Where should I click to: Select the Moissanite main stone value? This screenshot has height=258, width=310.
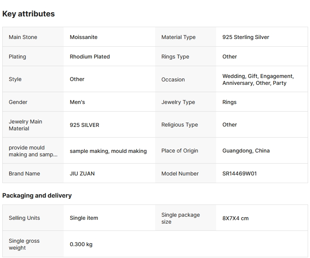[84, 37]
